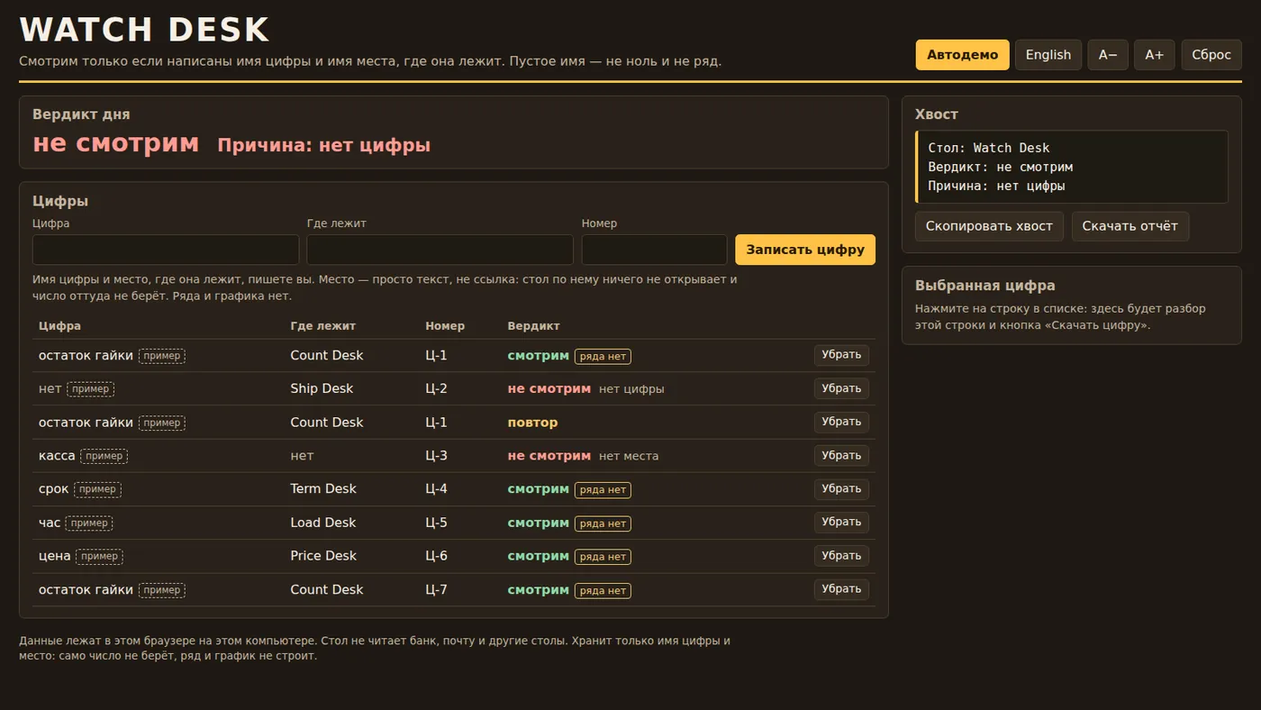The height and width of the screenshot is (710, 1261).
Task: Select the Ц-3 number cell
Action: (436, 456)
